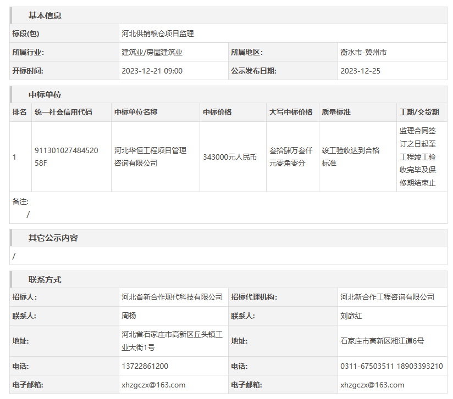Viewport: 453px width, 399px height.
Task: Click the agency email beside 招标代理机构 column
Action: coord(372,385)
